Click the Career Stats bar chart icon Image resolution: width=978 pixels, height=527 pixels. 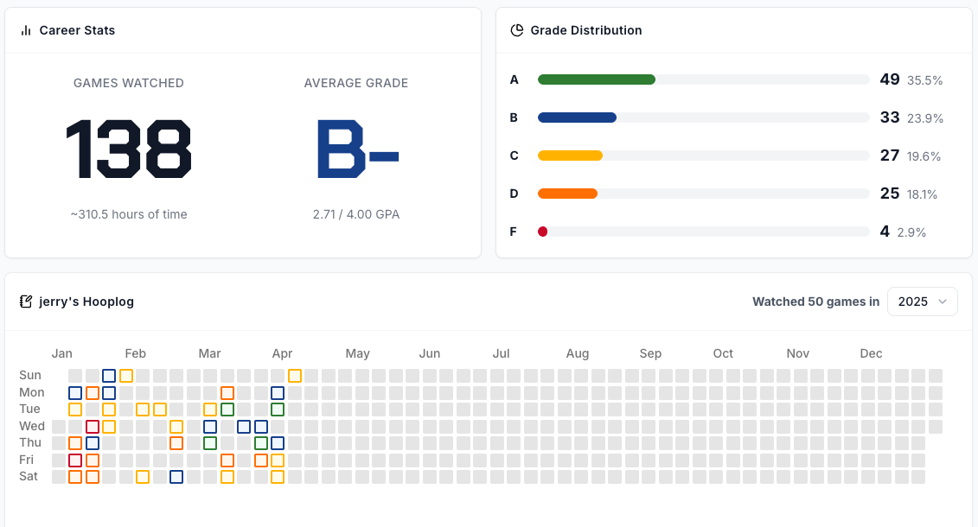tap(26, 30)
